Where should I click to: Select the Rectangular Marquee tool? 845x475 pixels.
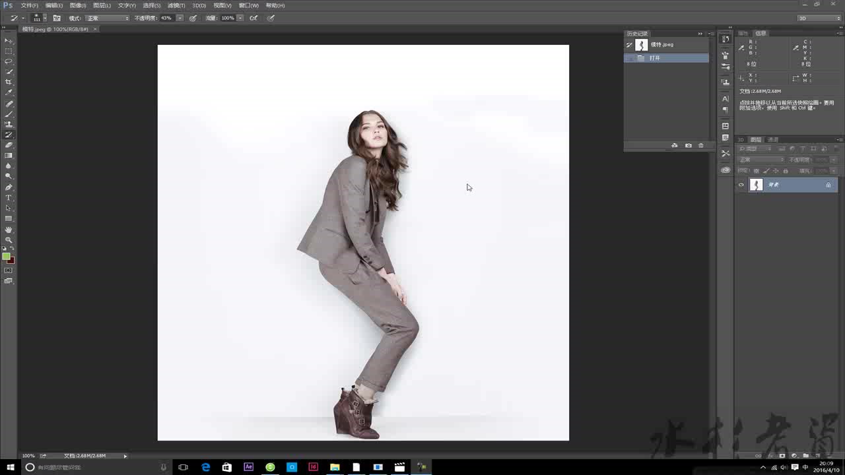tap(9, 51)
